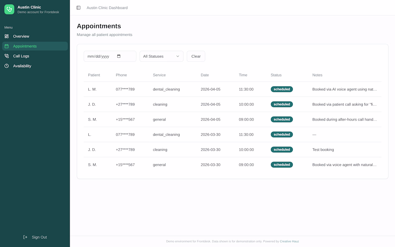Click the Overview grid icon

pyautogui.click(x=6, y=36)
